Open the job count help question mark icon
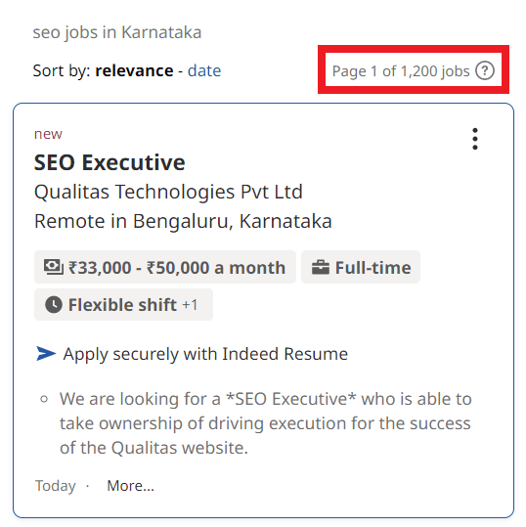The width and height of the screenshot is (526, 527). 485,71
